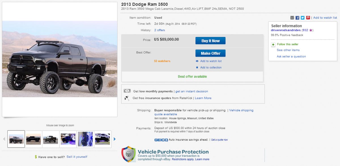Click the eye icon beside Add to watch list
Image resolution: width=340 pixels, height=166 pixels.
tap(197, 61)
